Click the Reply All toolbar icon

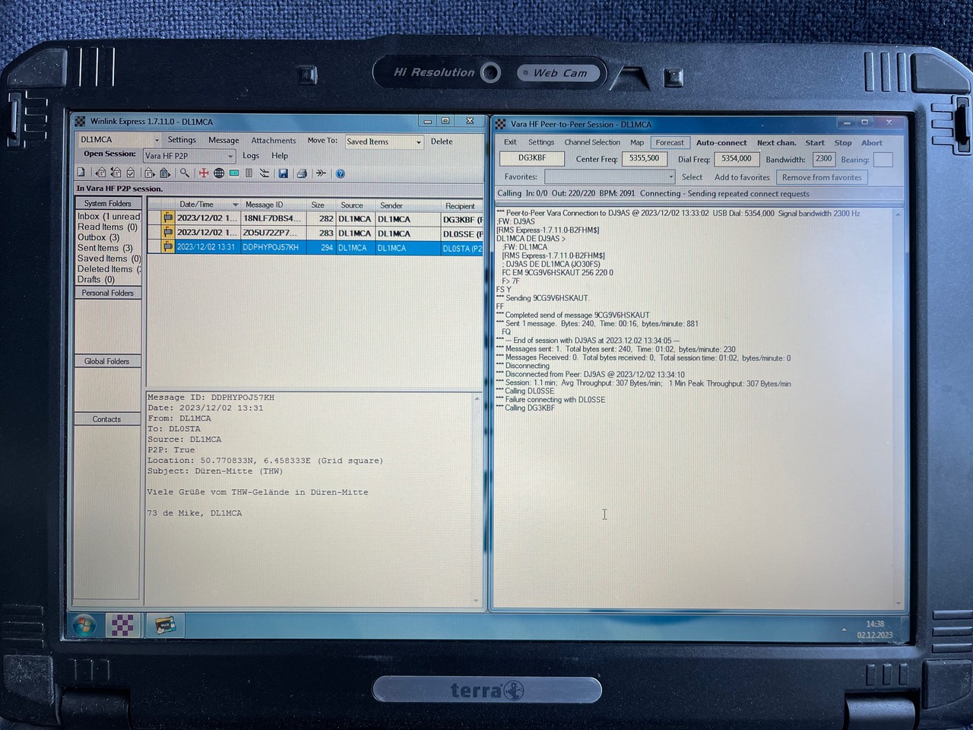(x=116, y=173)
